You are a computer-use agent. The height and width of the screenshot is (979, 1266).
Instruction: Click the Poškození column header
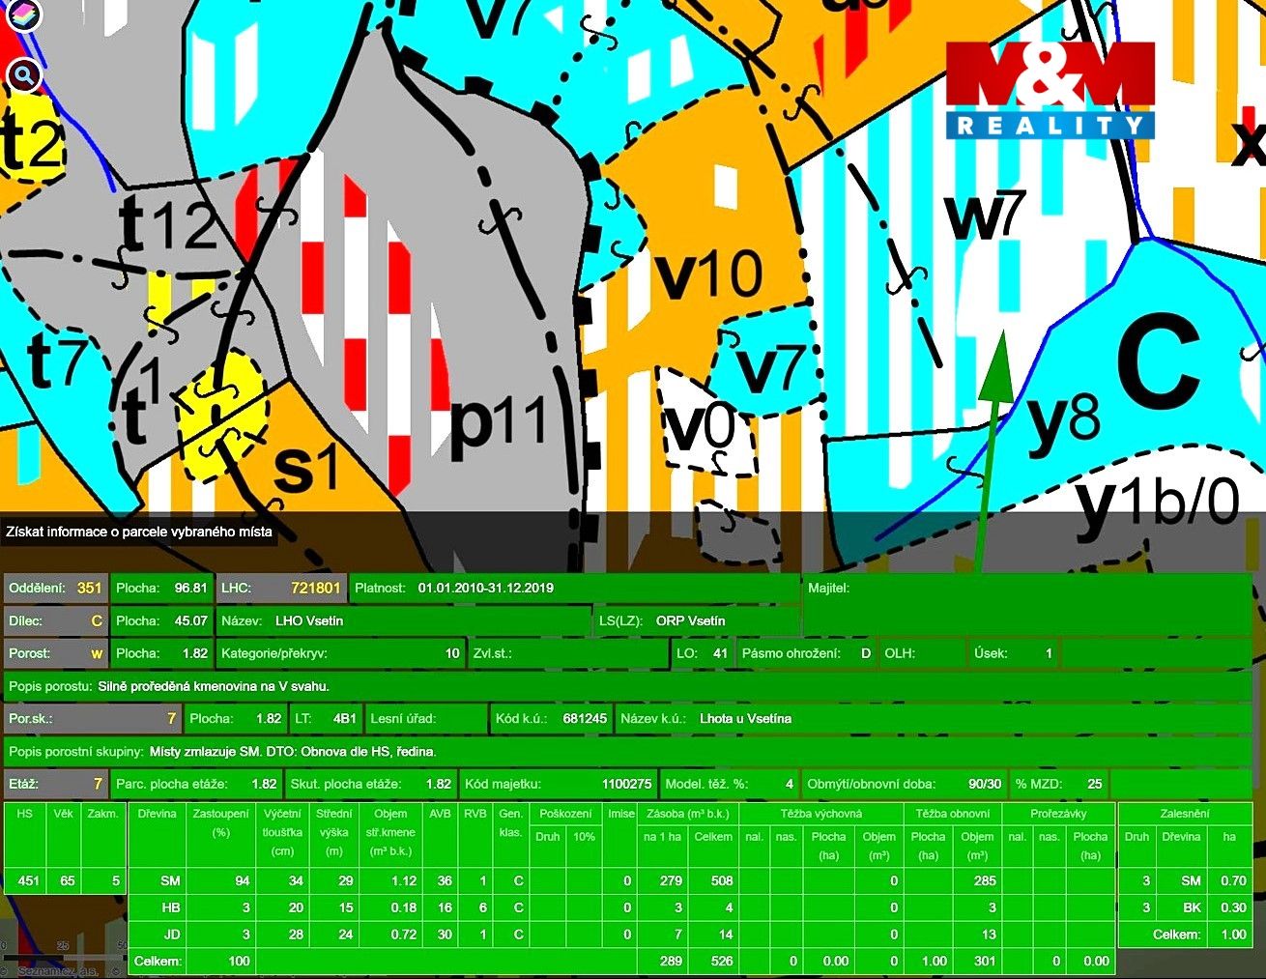[x=565, y=814]
